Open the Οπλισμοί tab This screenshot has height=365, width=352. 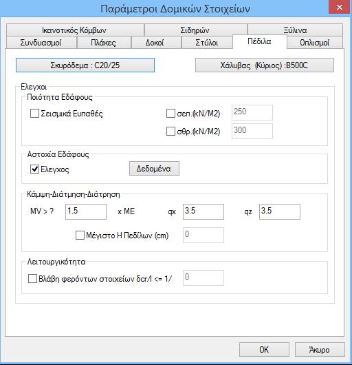[315, 43]
